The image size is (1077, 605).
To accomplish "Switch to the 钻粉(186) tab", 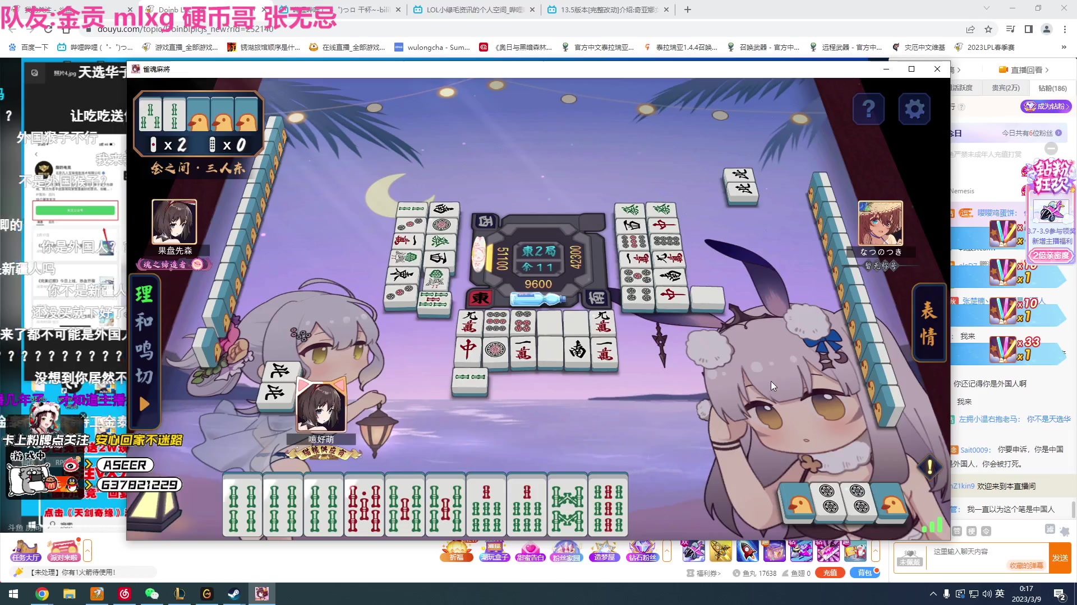I will click(1051, 88).
